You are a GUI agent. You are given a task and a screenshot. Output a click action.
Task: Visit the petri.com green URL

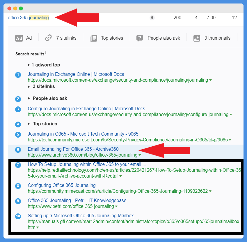click(71, 206)
